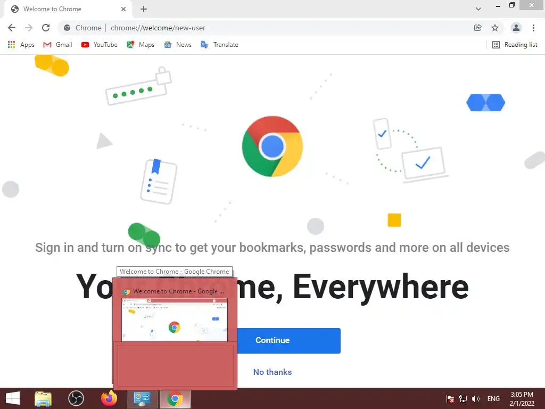
Task: Open the Gmail bookmark
Action: tap(57, 45)
